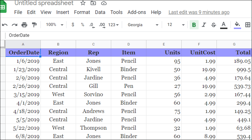Toggle Strikethrough formatting
Image resolution: width=252 pixels, height=140 pixels.
(x=213, y=25)
